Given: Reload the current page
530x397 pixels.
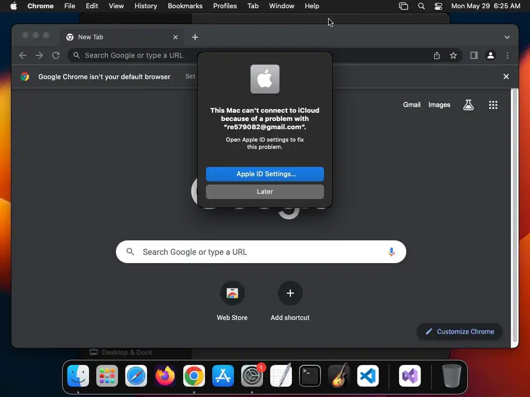Looking at the screenshot, I should coord(56,55).
